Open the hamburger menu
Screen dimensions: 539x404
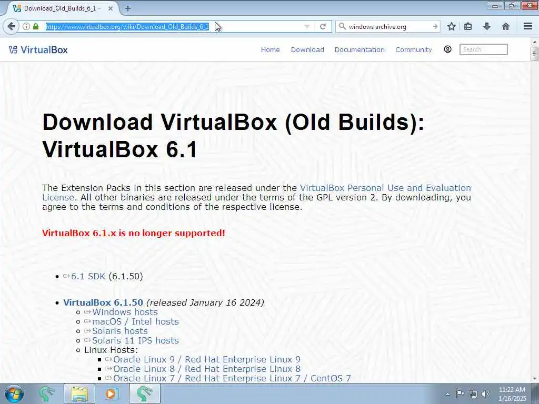528,26
